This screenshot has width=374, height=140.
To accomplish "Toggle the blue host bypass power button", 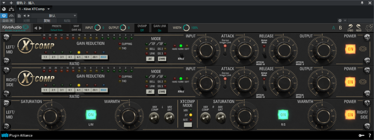I will tap(4, 16).
